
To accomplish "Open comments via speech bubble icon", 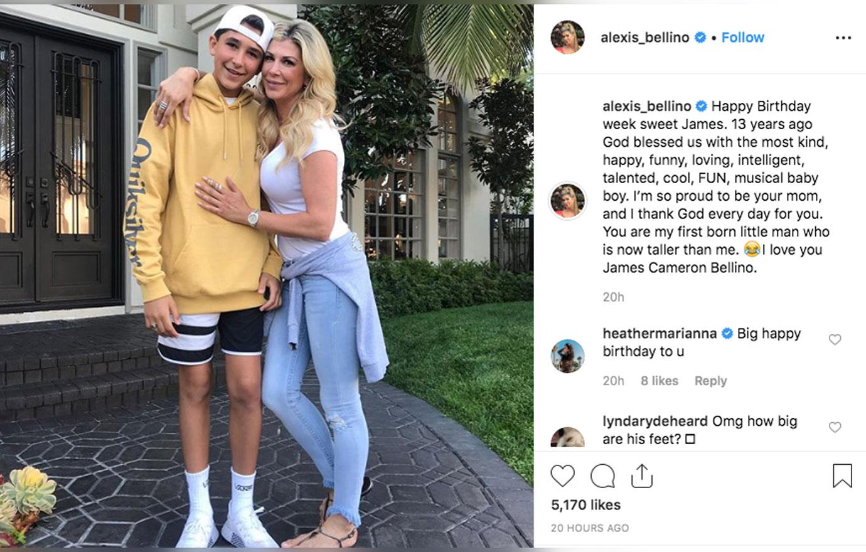I will 602,476.
